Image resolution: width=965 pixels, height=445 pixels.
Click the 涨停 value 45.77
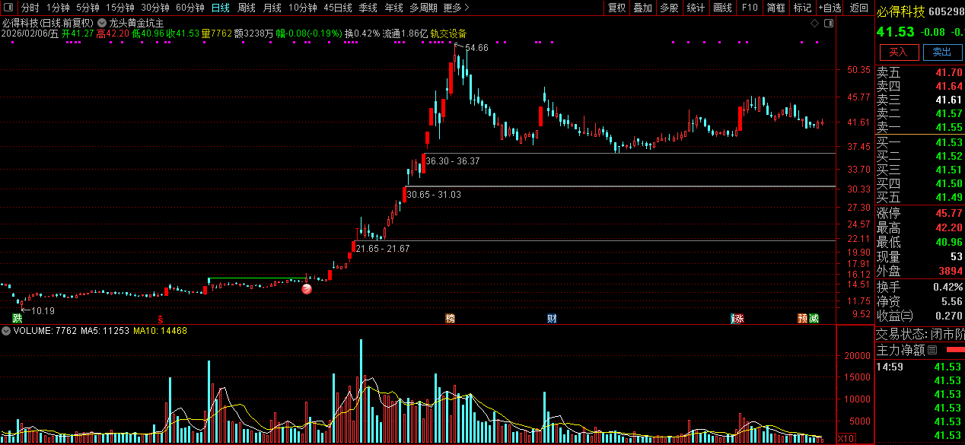[949, 214]
